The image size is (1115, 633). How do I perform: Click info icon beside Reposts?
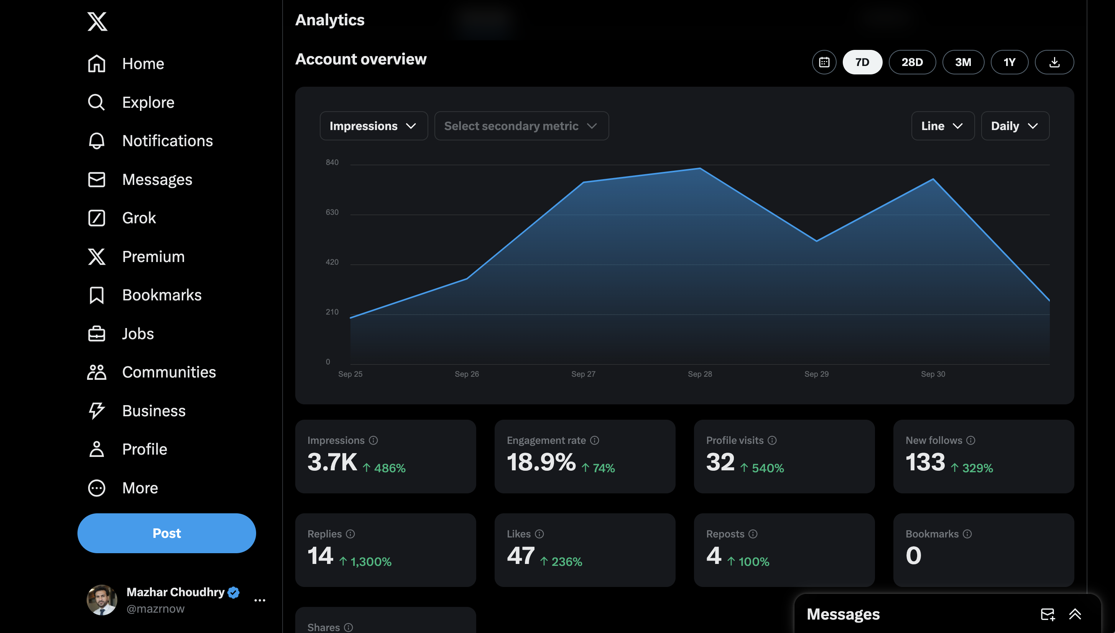(x=753, y=534)
